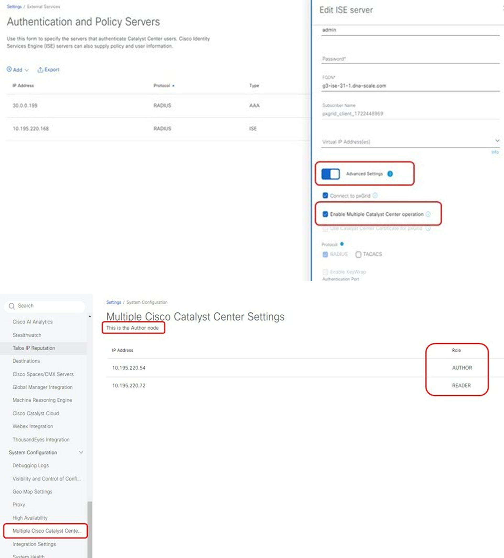Screen dimensions: 504x558
Task: Collapse the System Configuration section
Action: 81,452
